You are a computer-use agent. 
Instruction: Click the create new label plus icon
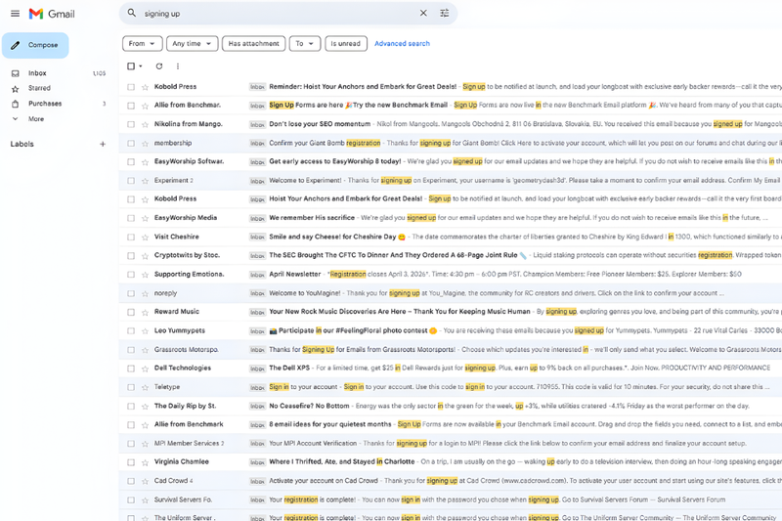pyautogui.click(x=103, y=144)
